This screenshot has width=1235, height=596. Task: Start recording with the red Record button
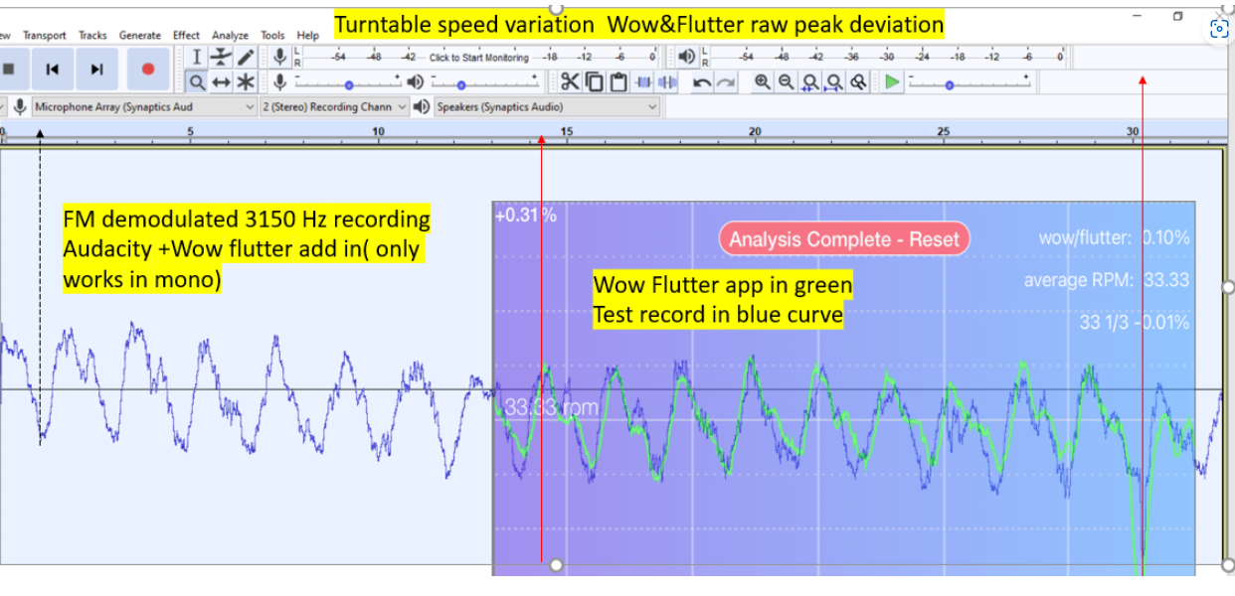pos(148,70)
